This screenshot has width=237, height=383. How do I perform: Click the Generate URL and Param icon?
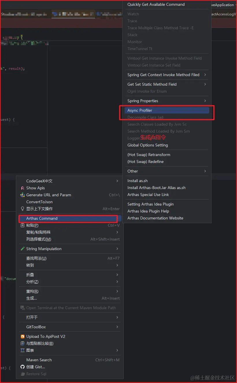tap(23, 195)
